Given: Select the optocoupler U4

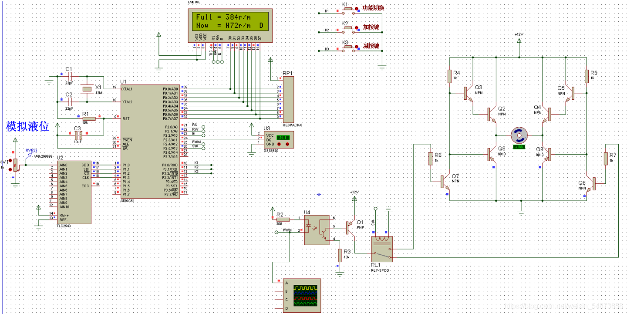Looking at the screenshot, I should pyautogui.click(x=317, y=230).
